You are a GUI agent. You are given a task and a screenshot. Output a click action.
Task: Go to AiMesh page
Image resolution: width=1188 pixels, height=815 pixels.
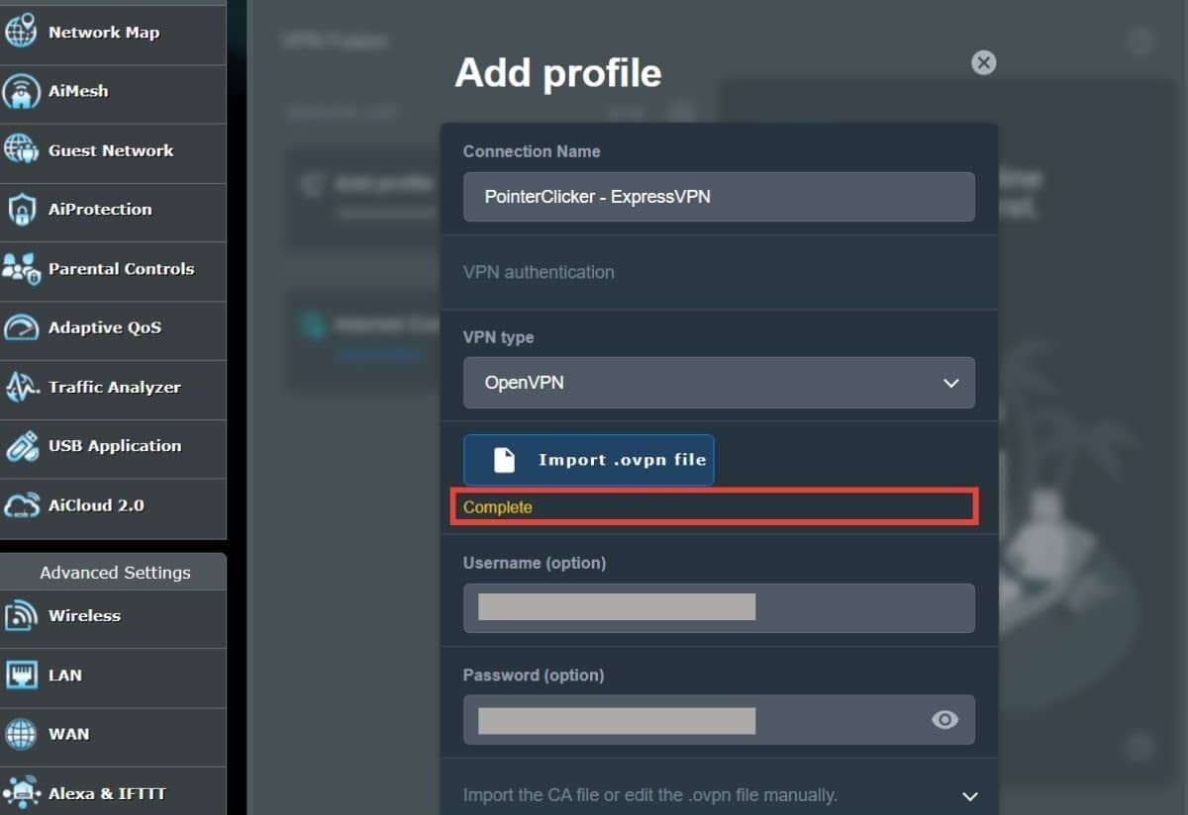click(x=113, y=92)
